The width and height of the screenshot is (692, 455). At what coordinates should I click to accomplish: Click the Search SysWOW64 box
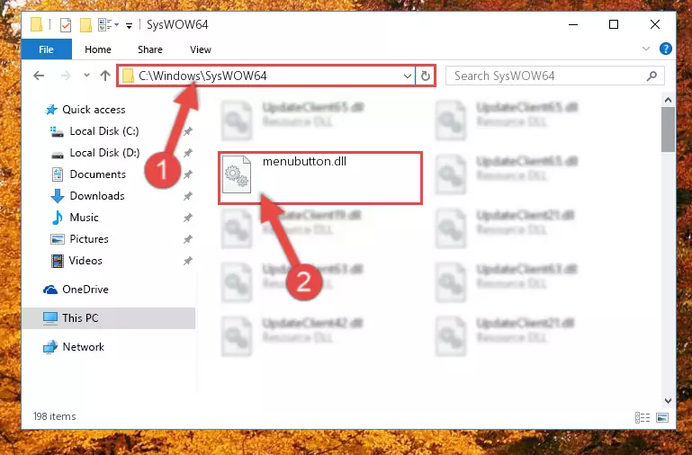554,76
